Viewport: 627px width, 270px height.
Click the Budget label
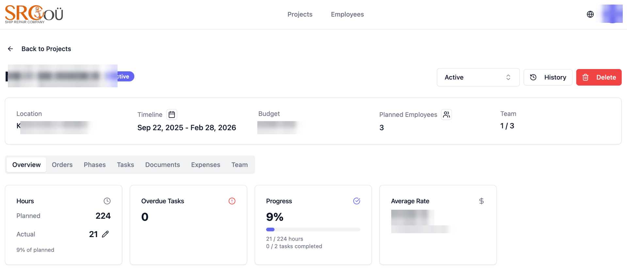(x=269, y=114)
